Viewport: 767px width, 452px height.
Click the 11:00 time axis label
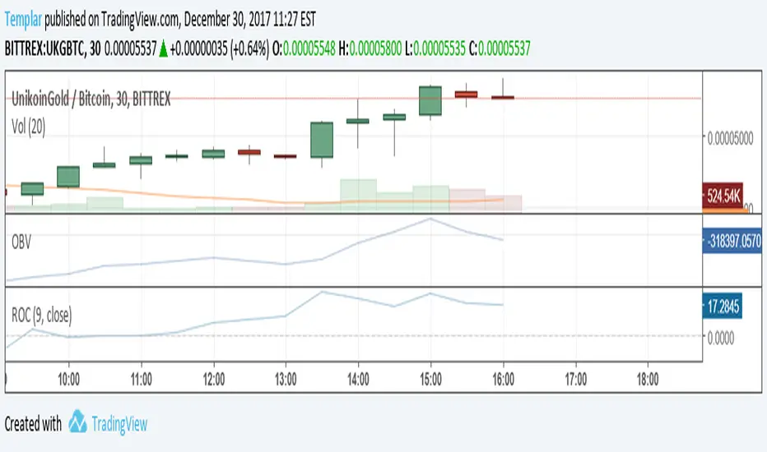[142, 379]
